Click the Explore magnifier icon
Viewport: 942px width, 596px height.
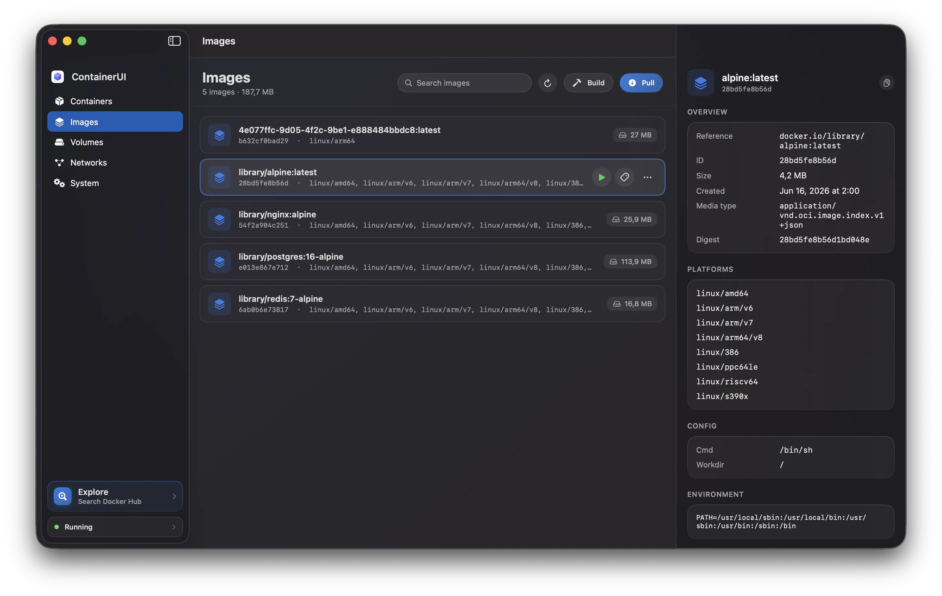(63, 496)
